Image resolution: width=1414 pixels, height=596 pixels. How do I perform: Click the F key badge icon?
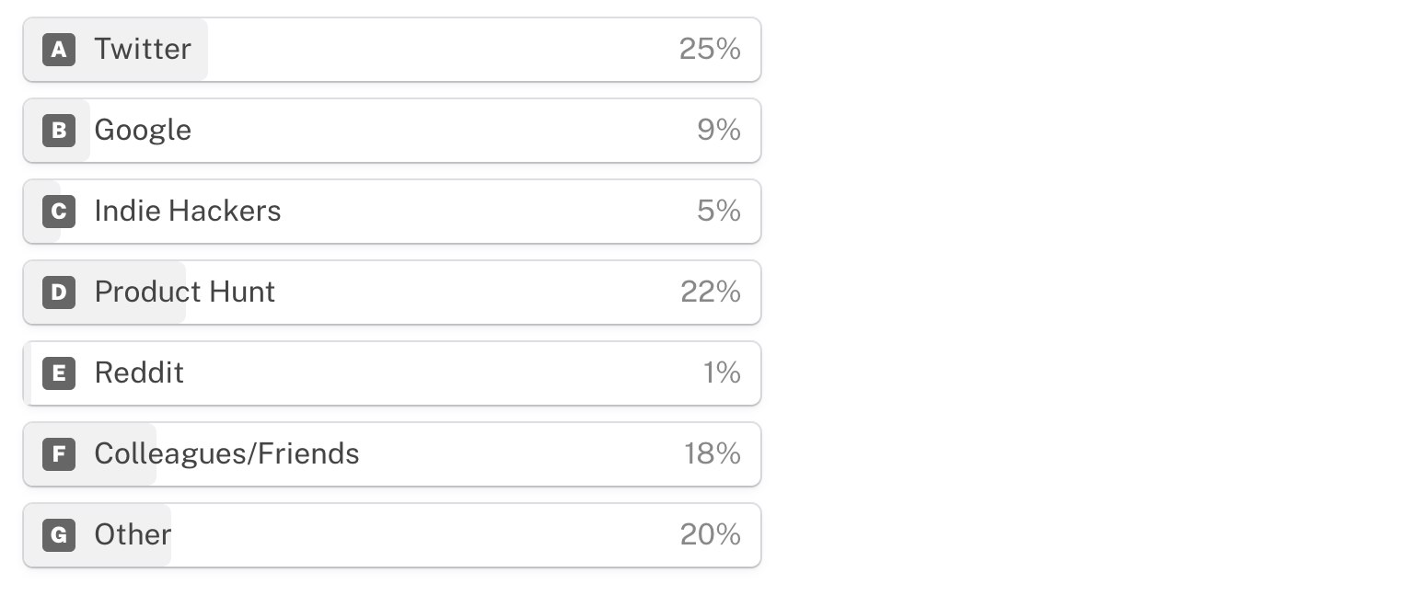pos(59,454)
